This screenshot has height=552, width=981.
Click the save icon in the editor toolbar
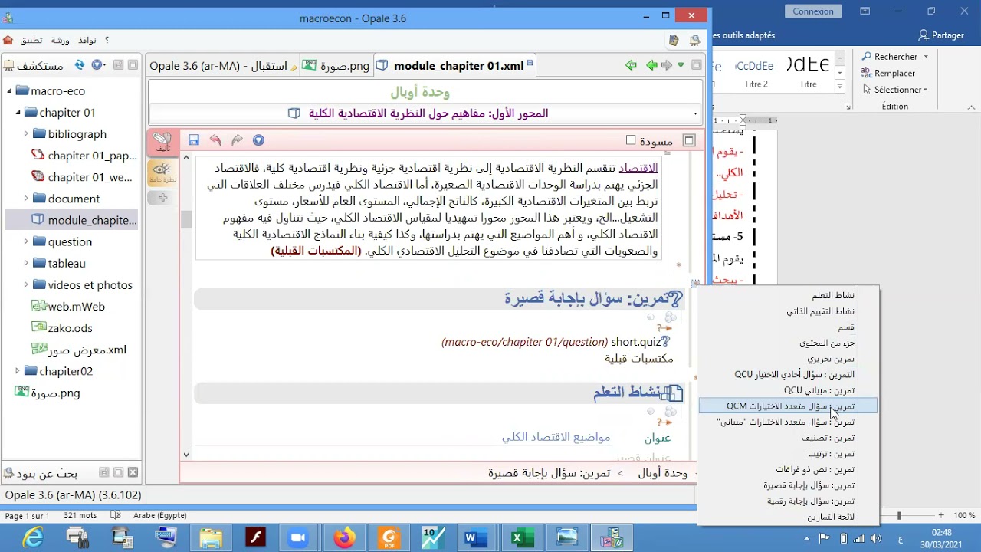(194, 140)
